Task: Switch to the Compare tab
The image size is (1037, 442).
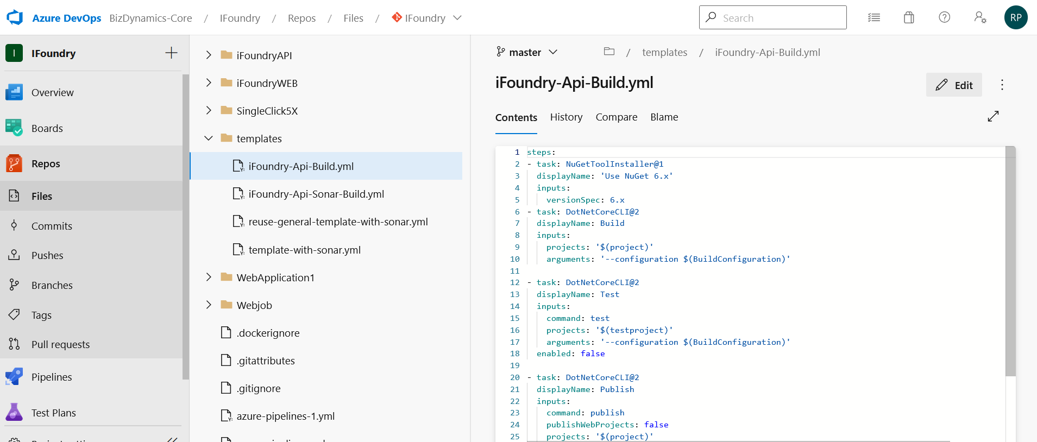Action: 617,117
